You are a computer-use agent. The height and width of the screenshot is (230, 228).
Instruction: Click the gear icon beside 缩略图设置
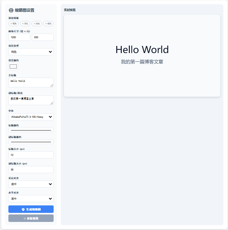point(11,10)
